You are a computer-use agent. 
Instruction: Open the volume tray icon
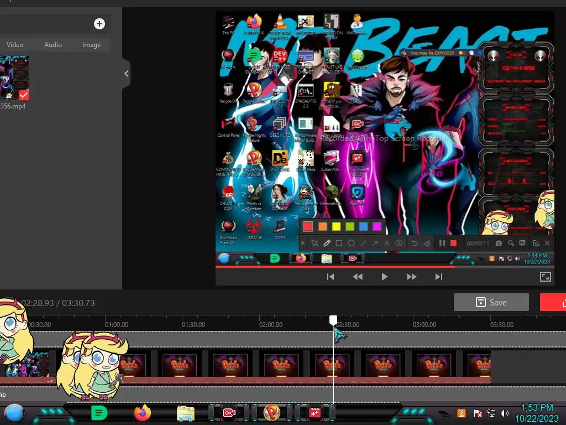504,413
